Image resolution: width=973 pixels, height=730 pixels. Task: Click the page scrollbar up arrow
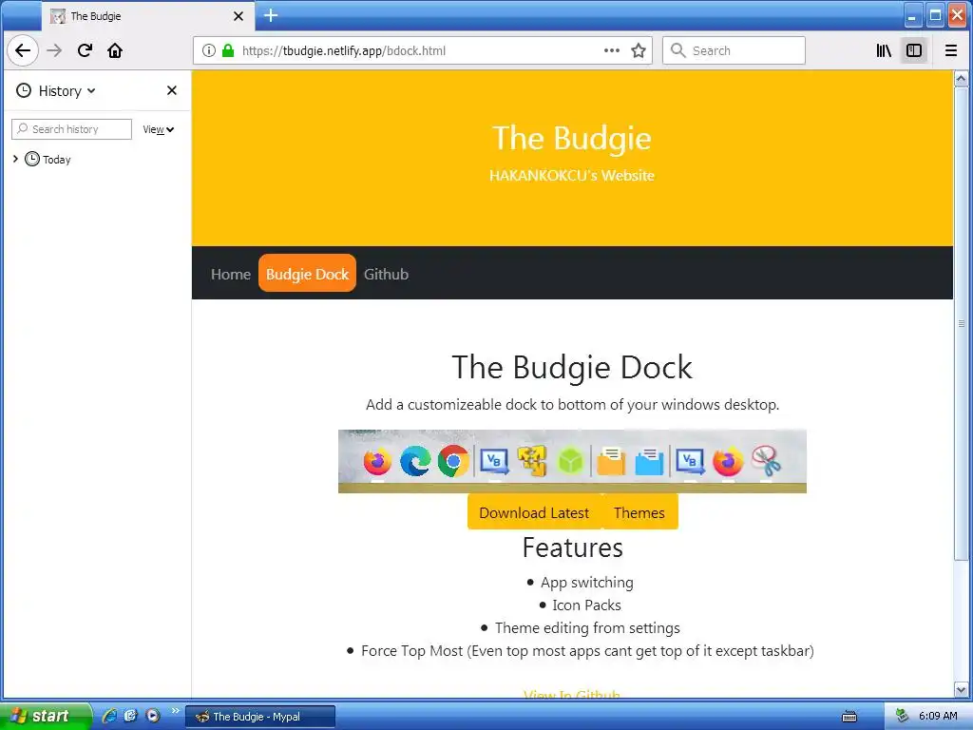pos(961,79)
